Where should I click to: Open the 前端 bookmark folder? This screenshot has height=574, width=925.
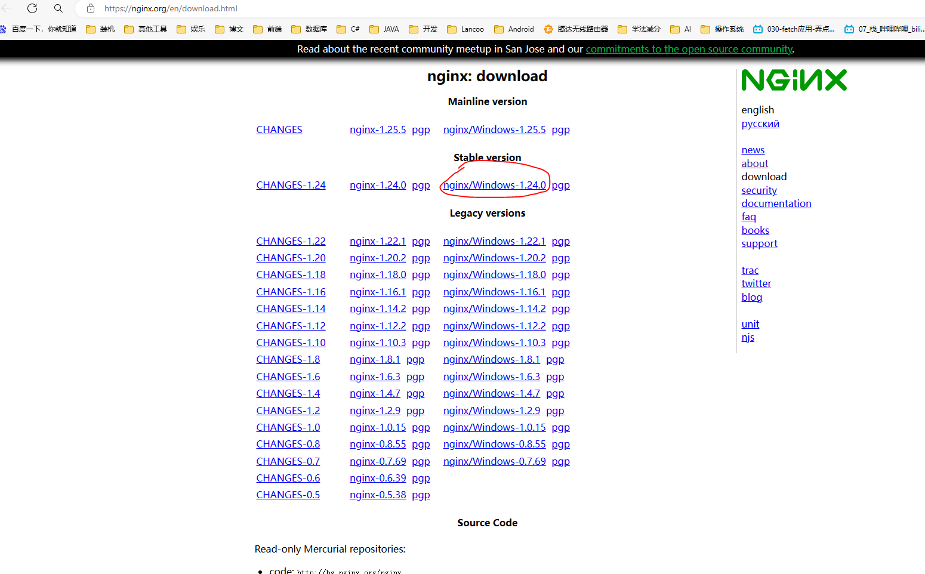point(267,29)
